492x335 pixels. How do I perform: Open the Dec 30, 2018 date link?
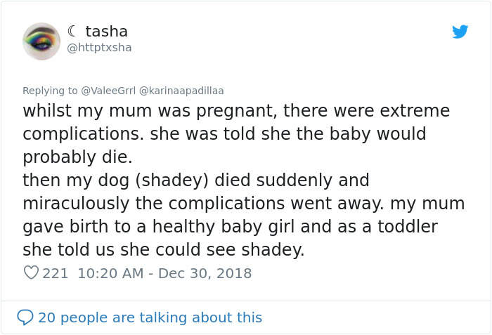click(207, 273)
